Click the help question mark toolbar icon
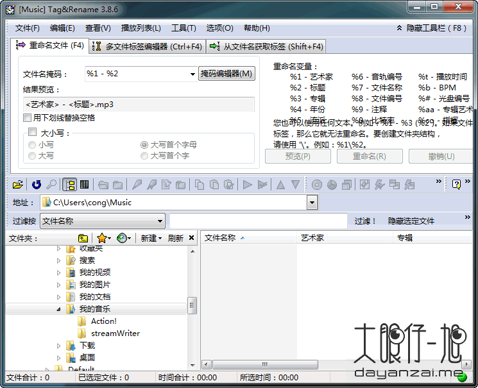Viewport: 478px width, 388px height. tap(456, 185)
